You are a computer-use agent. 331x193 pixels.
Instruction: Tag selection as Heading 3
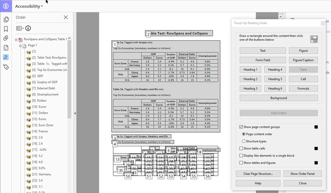tap(250, 88)
